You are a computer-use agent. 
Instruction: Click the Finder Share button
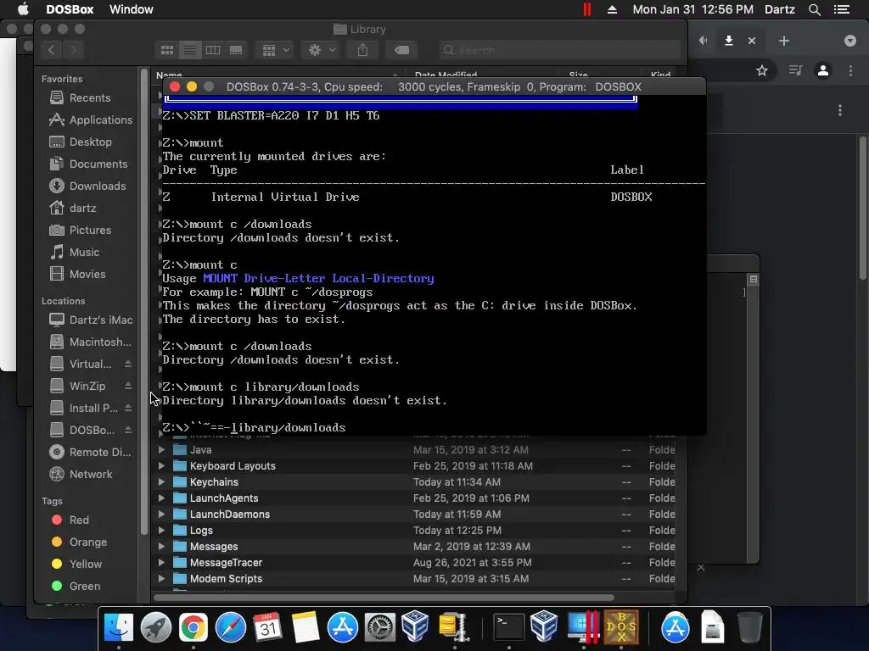click(x=362, y=50)
